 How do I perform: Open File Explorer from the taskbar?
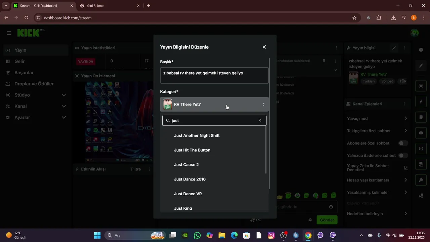(x=222, y=235)
